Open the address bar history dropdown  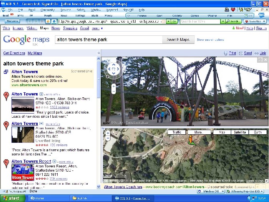[x=168, y=22]
